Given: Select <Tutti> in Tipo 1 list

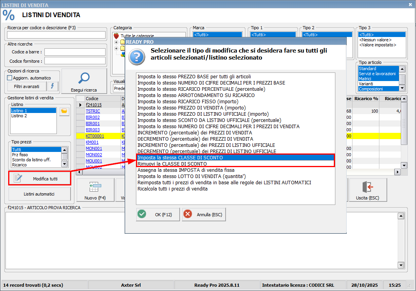Looking at the screenshot, I should [x=273, y=35].
